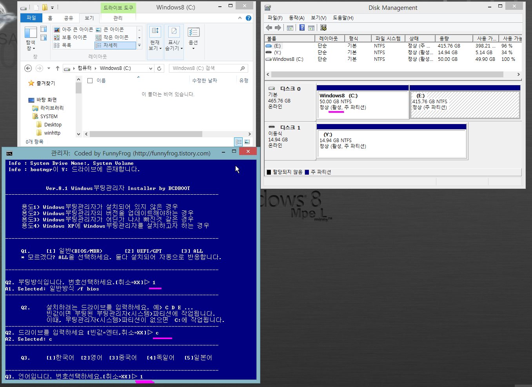Screen dimensions: 532x387
Task: Sort by 볼륨 column header
Action: pyautogui.click(x=290, y=38)
